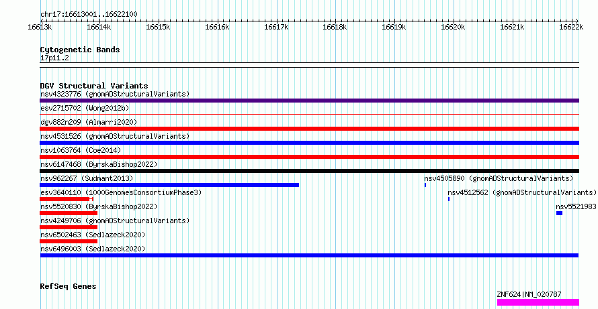Select the 16619k ruler label

coord(394,27)
